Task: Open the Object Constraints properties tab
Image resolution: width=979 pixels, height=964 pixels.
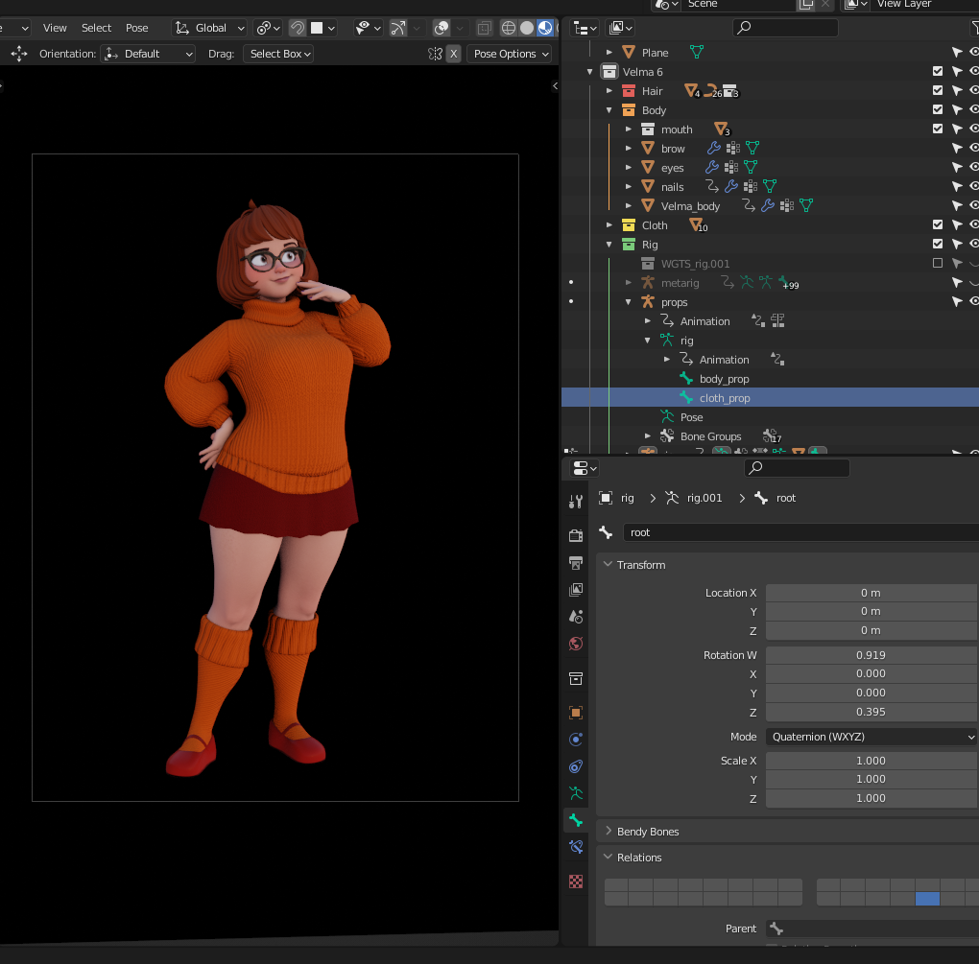Action: (x=576, y=766)
